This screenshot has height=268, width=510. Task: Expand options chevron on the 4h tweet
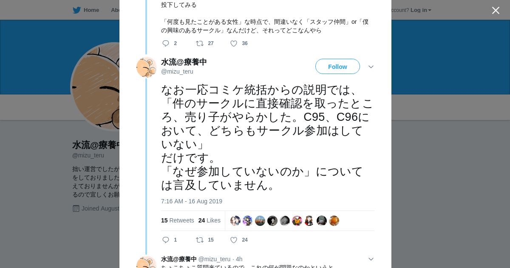tap(371, 259)
